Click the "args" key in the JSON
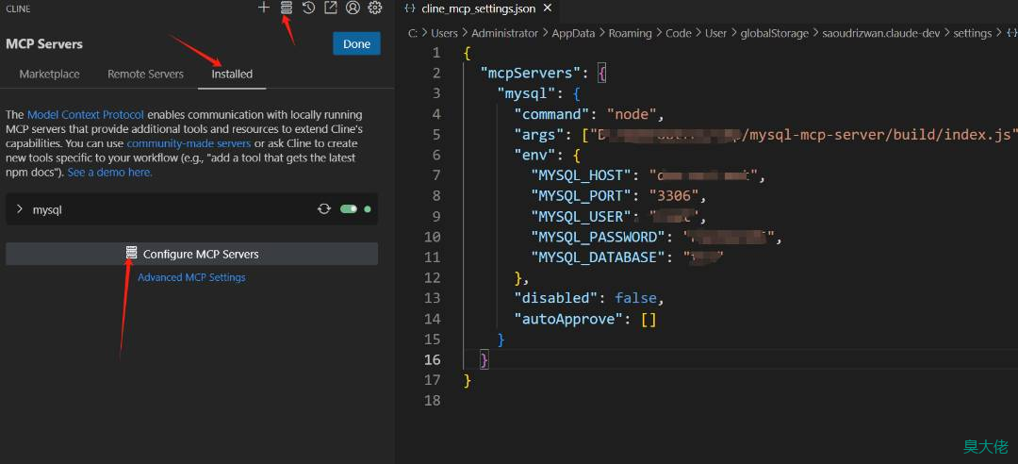Image resolution: width=1018 pixels, height=464 pixels. click(x=539, y=135)
